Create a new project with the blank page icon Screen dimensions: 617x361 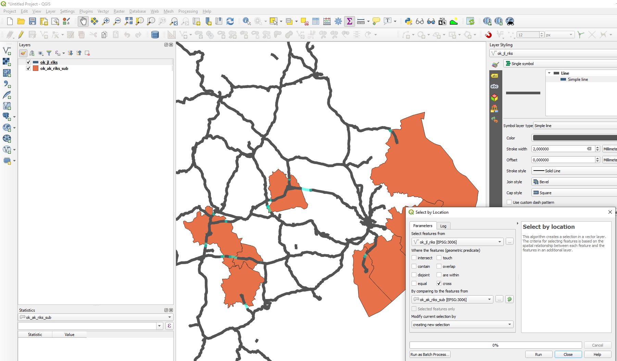pos(10,21)
